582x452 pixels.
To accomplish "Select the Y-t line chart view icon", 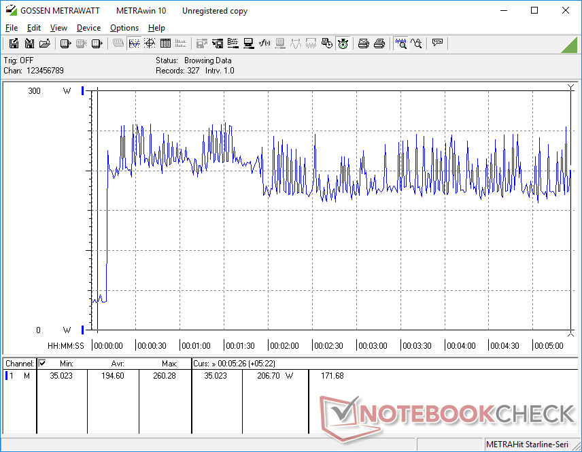I will [134, 44].
